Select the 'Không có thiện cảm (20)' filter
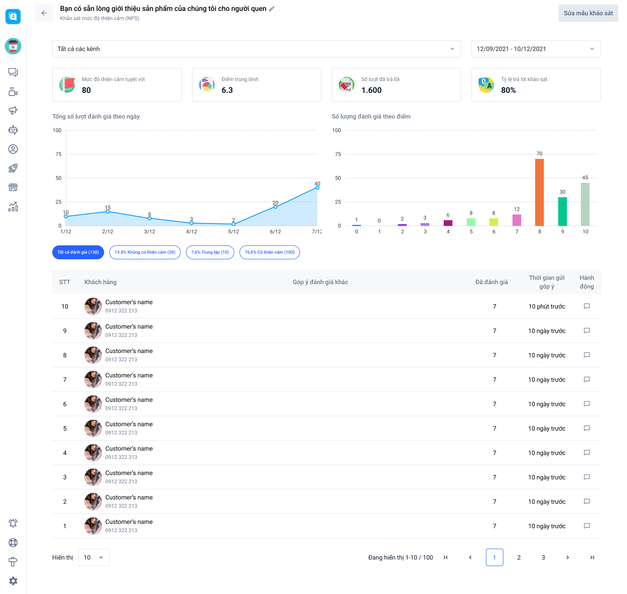 click(x=145, y=252)
